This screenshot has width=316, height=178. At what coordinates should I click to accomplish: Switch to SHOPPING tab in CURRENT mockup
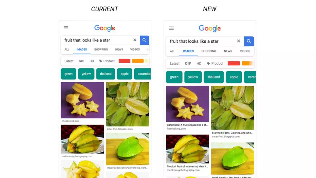[x=101, y=49]
